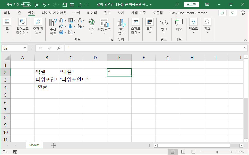
Task: Open the Ribbon display options icon
Action: click(x=207, y=4)
